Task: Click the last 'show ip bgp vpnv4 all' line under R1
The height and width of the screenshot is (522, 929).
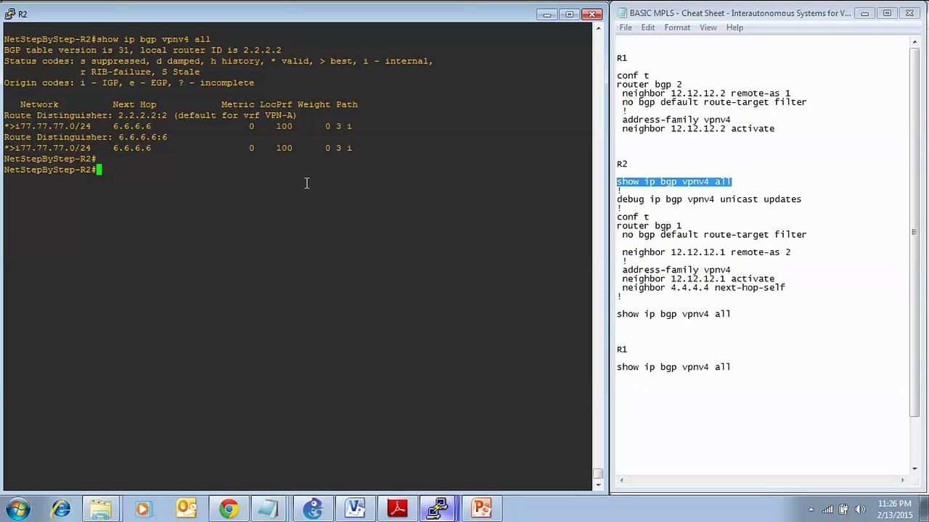Action: pos(674,368)
